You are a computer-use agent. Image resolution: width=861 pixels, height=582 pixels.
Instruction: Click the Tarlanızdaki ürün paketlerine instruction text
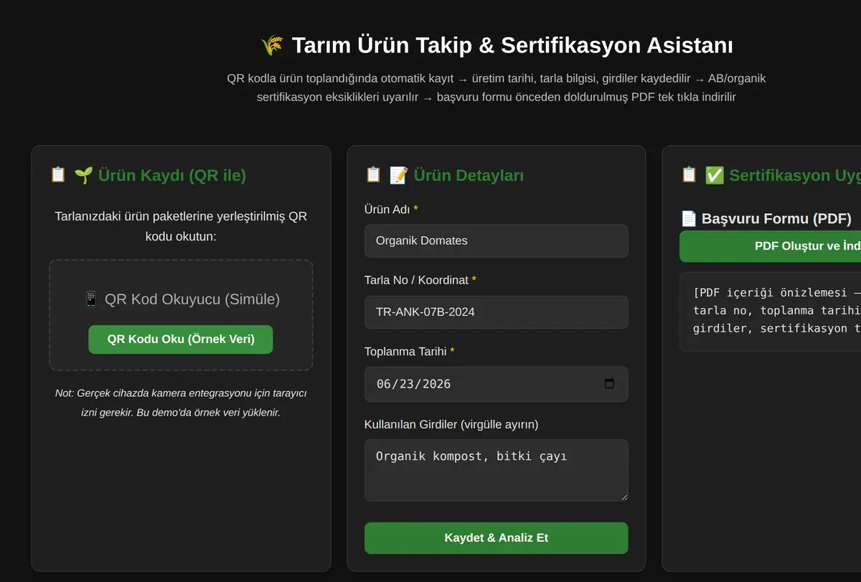(181, 226)
